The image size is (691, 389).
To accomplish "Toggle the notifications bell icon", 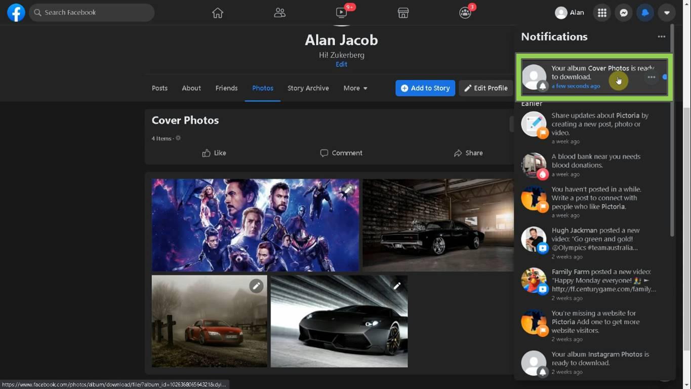I will [x=645, y=13].
